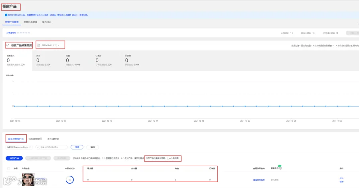Collapse the 橱窗产品效果概览 section chevron

click(x=7, y=45)
